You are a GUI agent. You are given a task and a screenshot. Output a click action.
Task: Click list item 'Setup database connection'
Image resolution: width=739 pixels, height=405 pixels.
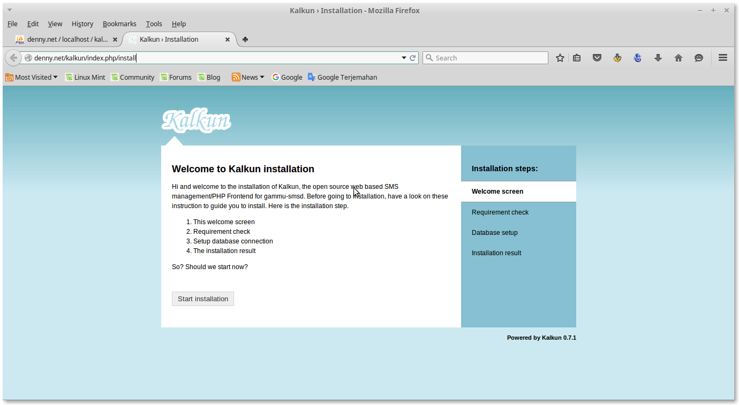233,241
